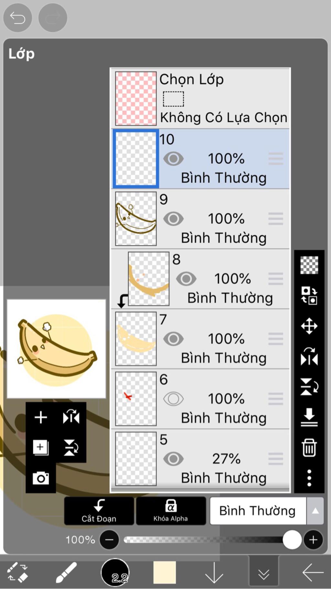Open the cream color swatch
Viewport: 331px width, 589px height.
[165, 572]
